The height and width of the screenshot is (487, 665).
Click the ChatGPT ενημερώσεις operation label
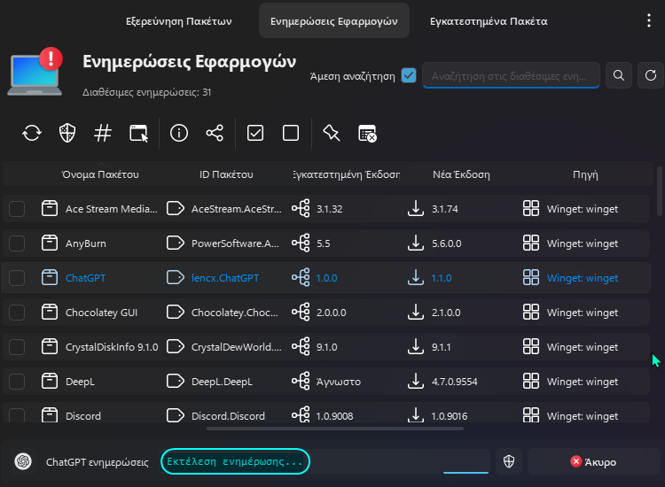click(x=98, y=462)
